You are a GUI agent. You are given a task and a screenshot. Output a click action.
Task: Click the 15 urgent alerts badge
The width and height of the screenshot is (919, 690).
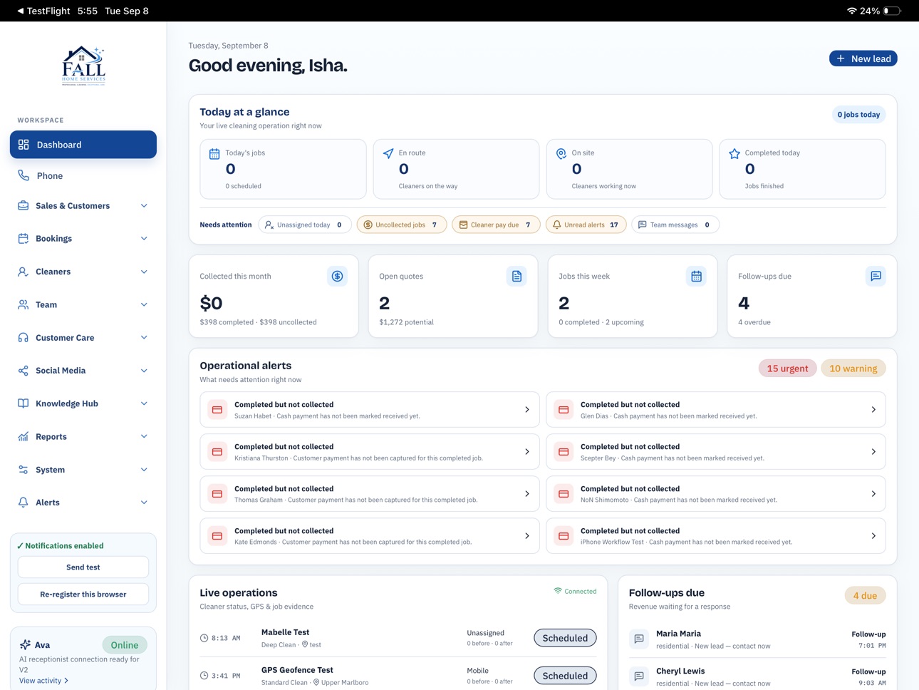pos(787,369)
